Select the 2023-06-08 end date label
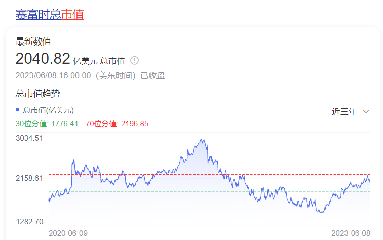The height and width of the screenshot is (240, 383). [x=351, y=233]
